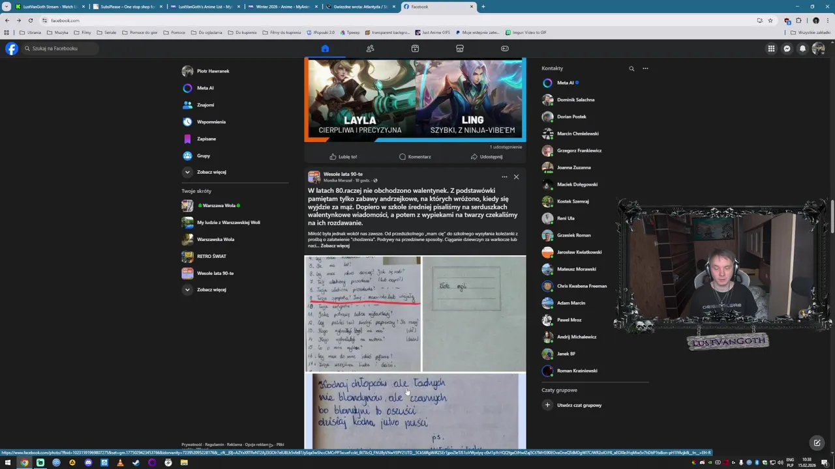Open the Facebook apps grid menu

tap(771, 48)
